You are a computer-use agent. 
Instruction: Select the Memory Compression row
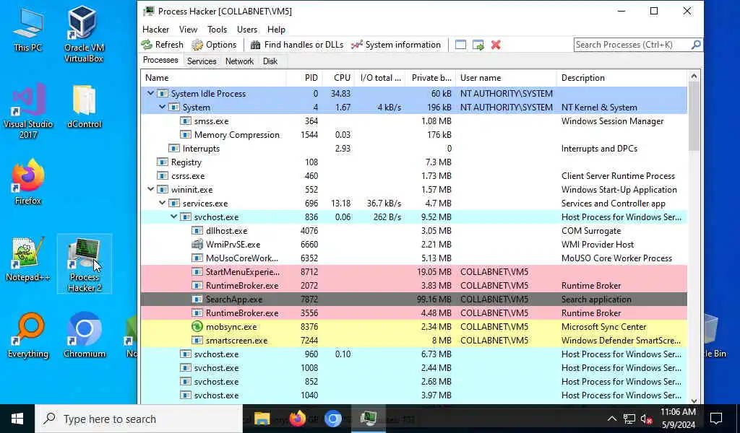(x=414, y=135)
